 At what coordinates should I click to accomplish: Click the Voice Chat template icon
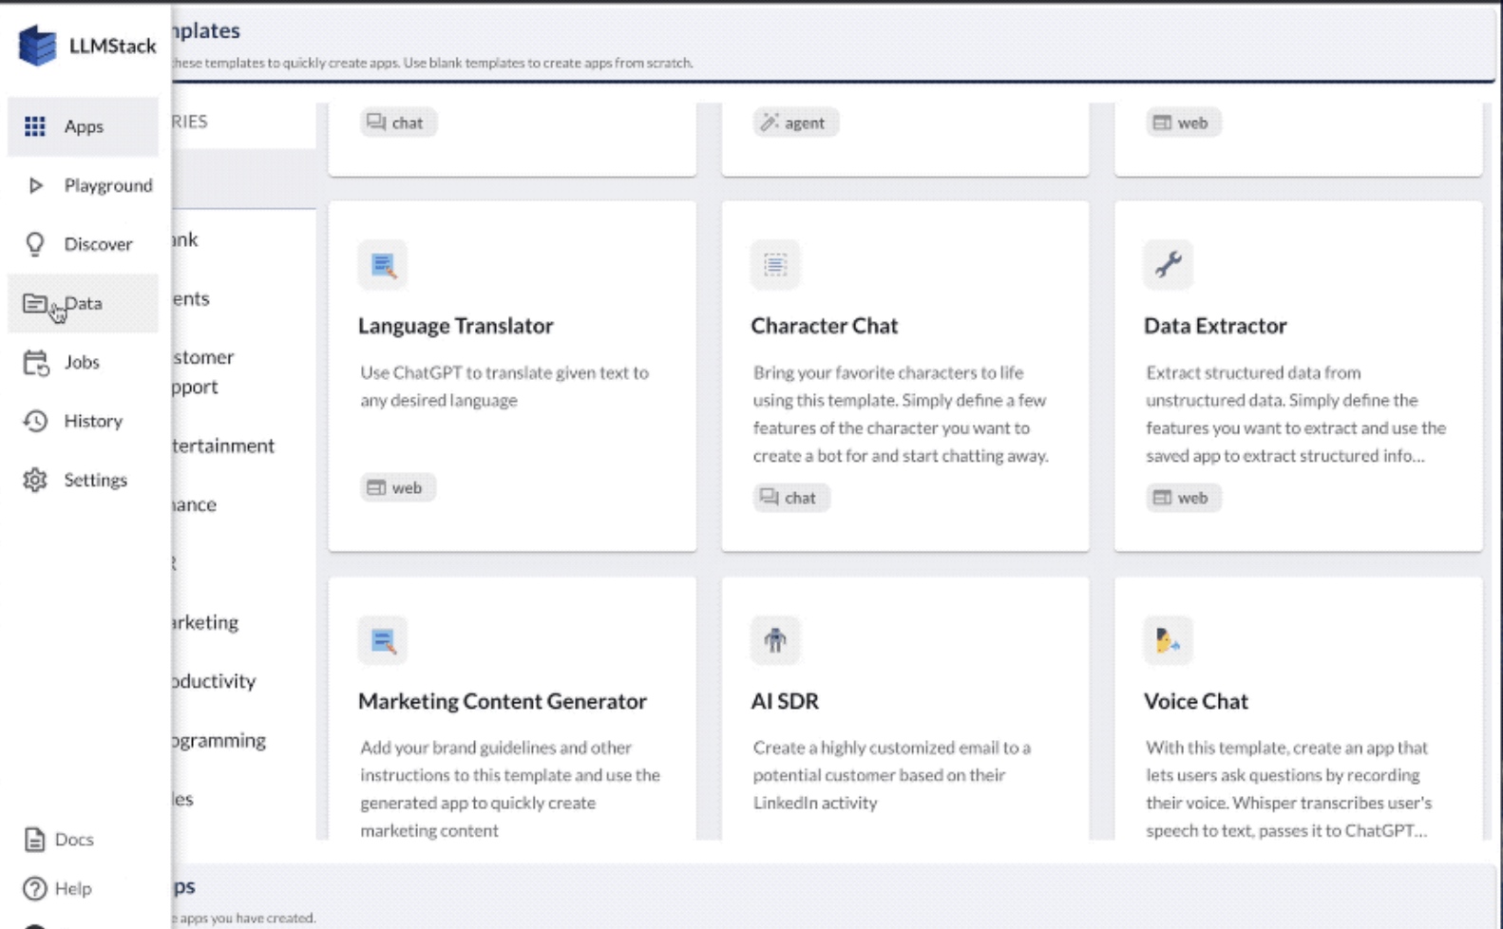tap(1169, 640)
